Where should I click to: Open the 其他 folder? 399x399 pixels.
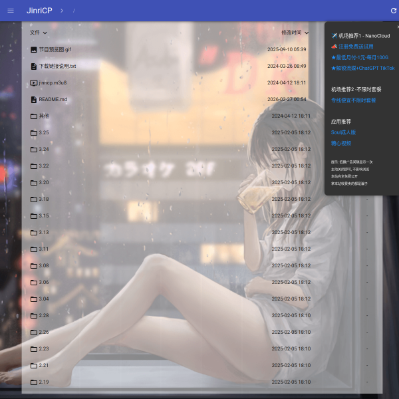(x=44, y=116)
